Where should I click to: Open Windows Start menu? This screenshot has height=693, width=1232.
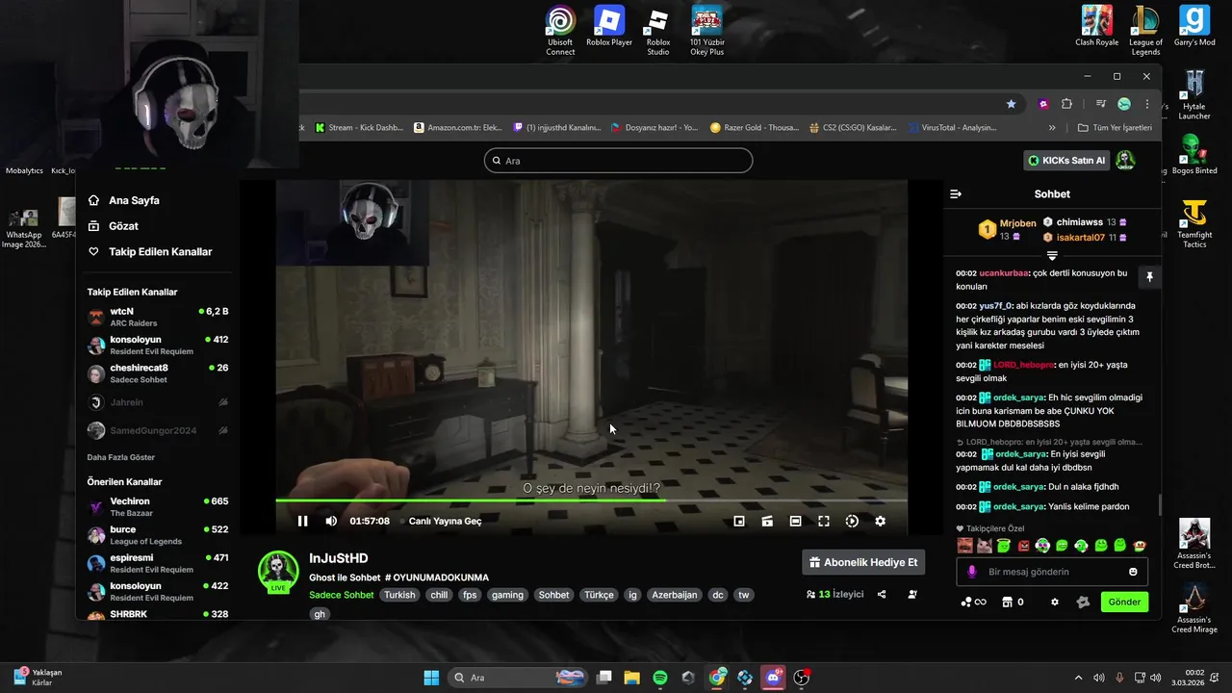pyautogui.click(x=431, y=678)
